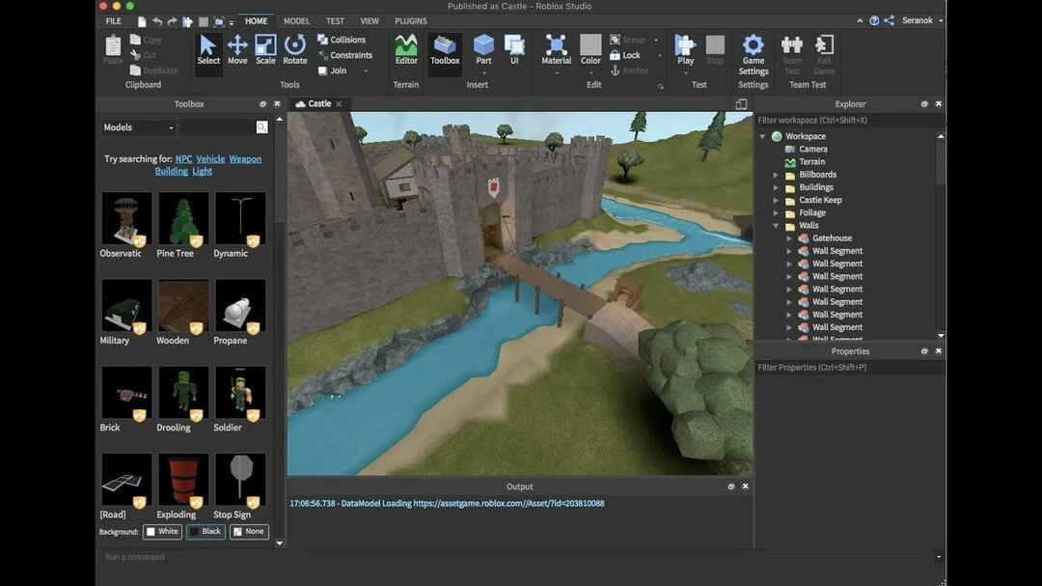Click the Filter workspace input field
Screen dimensions: 1042x586
point(850,121)
